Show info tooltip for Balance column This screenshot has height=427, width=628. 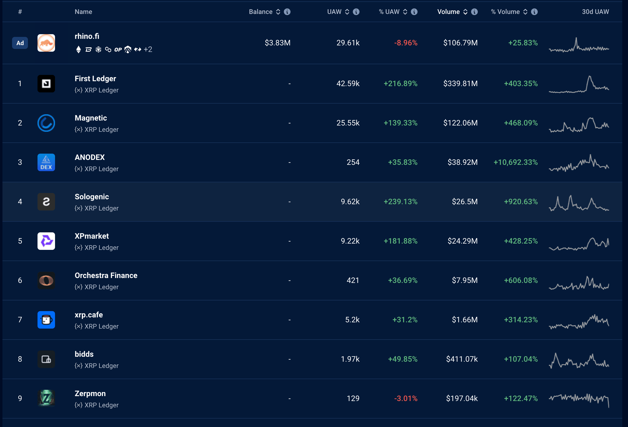[x=287, y=12]
